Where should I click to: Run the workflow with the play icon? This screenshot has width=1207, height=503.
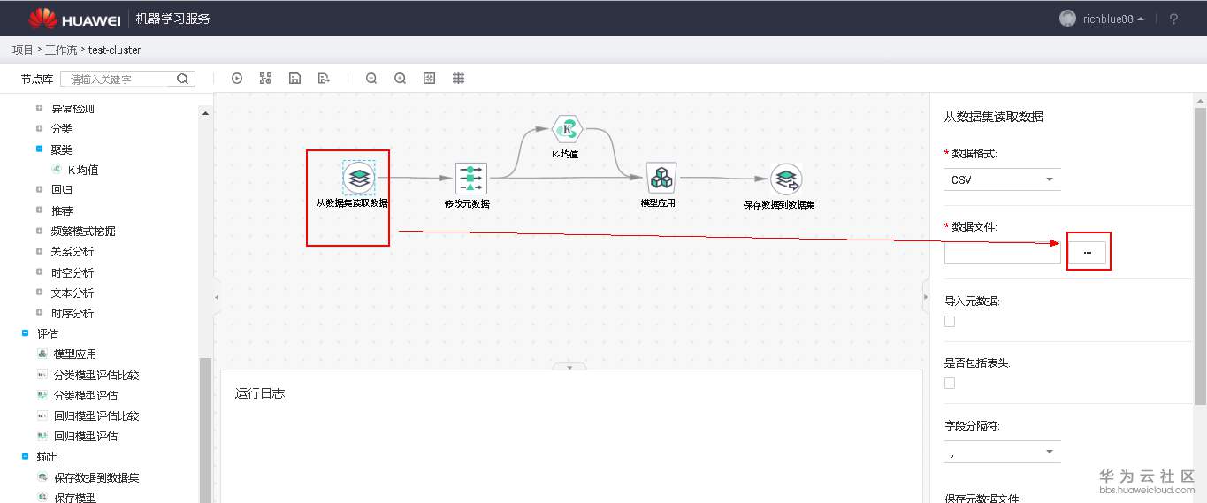237,79
